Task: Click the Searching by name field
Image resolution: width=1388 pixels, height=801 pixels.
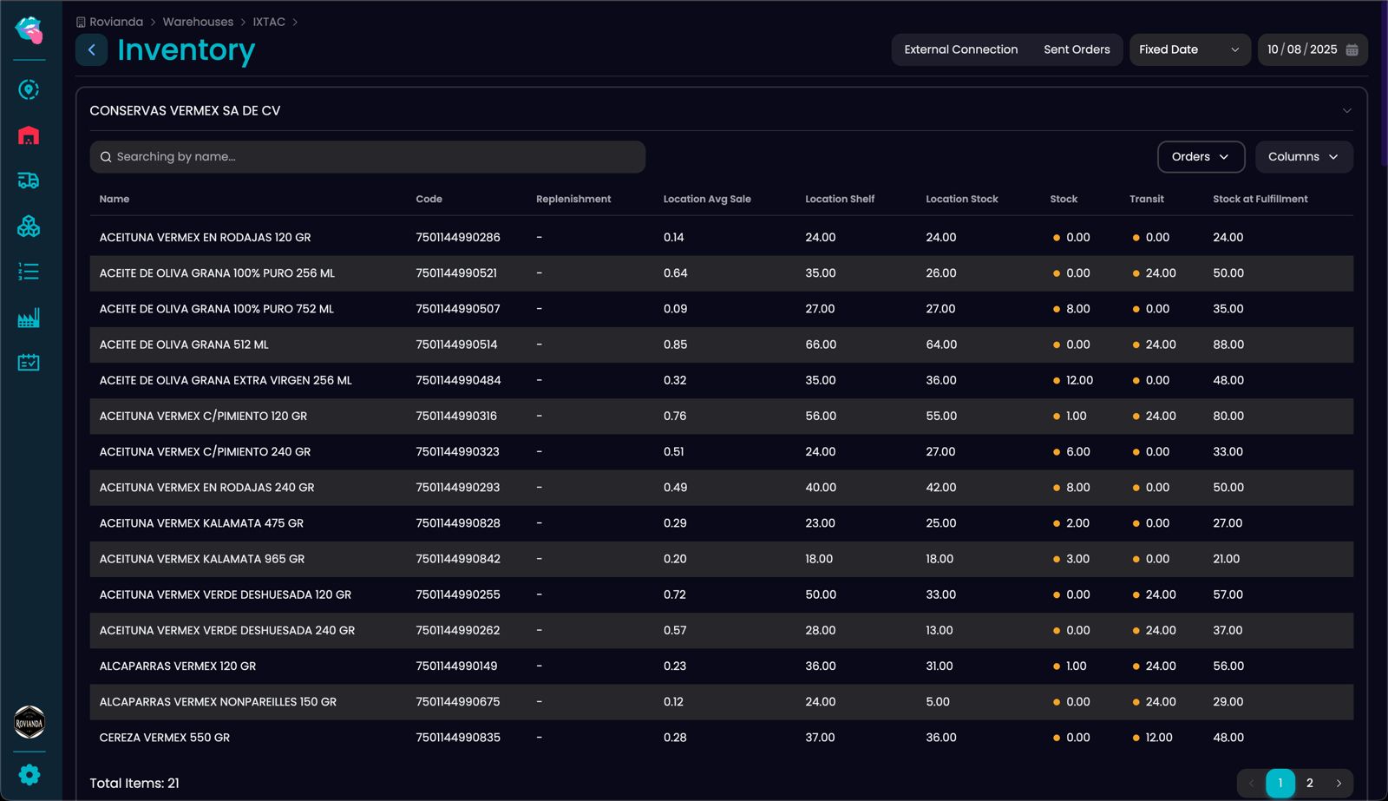Action: (x=367, y=157)
